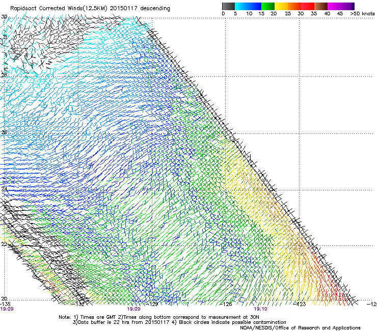The image size is (377, 331).
Task: Click the legend value '45'
Action: 340,14
